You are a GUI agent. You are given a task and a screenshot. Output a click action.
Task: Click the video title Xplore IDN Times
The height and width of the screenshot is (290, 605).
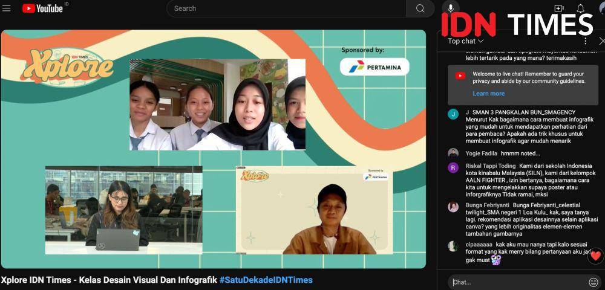tap(109, 280)
